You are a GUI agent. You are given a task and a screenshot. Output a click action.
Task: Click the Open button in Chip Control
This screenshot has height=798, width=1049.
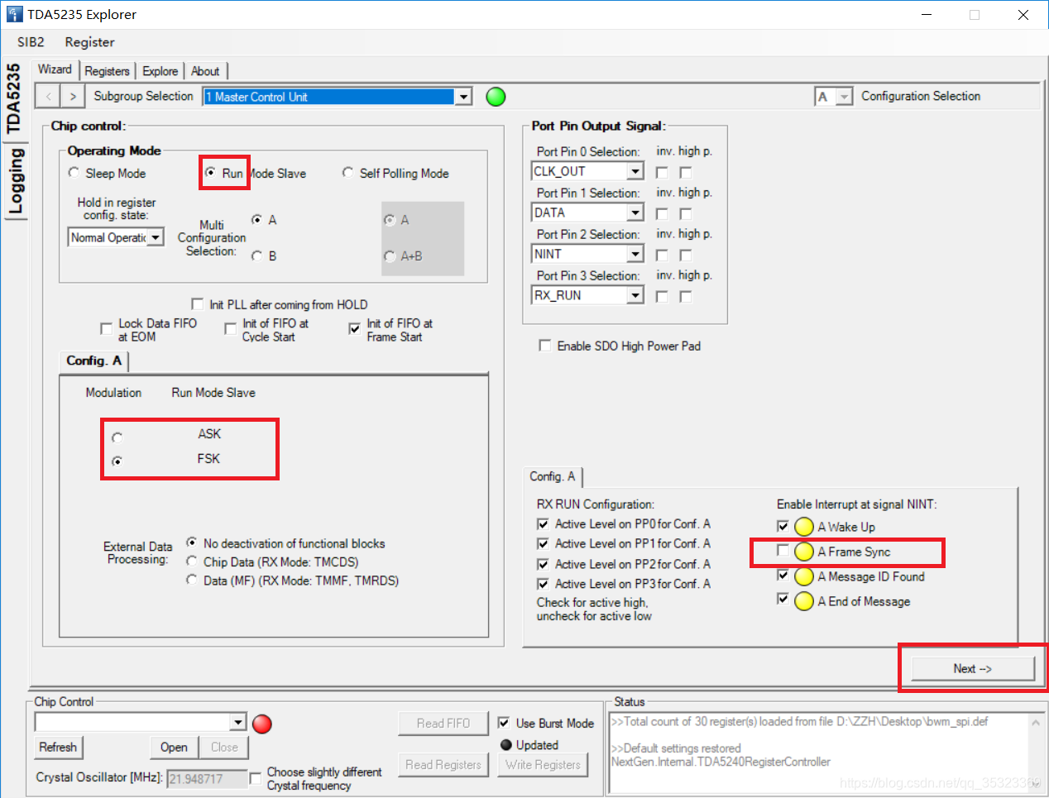point(174,747)
